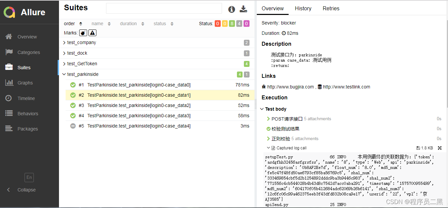This screenshot has width=448, height=208.
Task: Toggle the skipped status filter showing 4
Action: coord(239,24)
